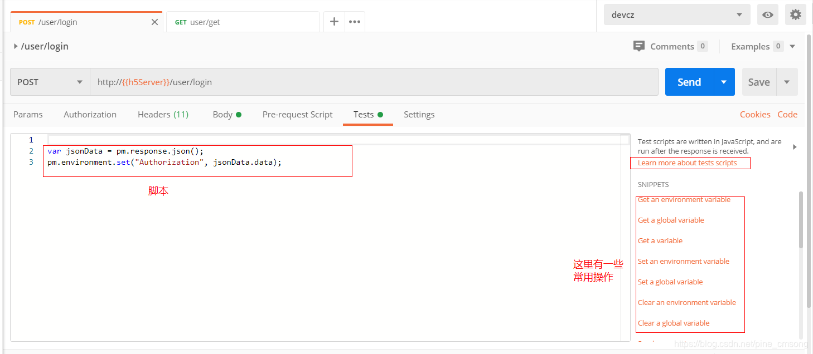The width and height of the screenshot is (813, 354).
Task: Insert Get an environment variable snippet
Action: tap(684, 199)
